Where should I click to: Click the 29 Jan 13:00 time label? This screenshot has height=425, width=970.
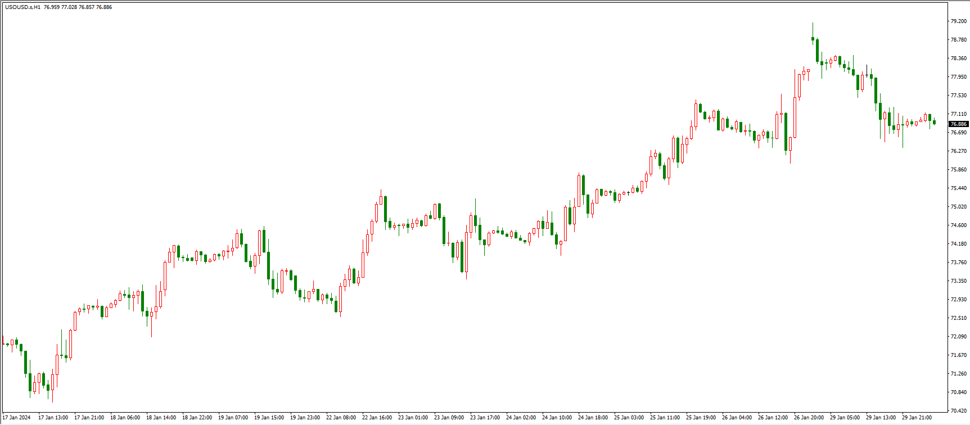[881, 418]
